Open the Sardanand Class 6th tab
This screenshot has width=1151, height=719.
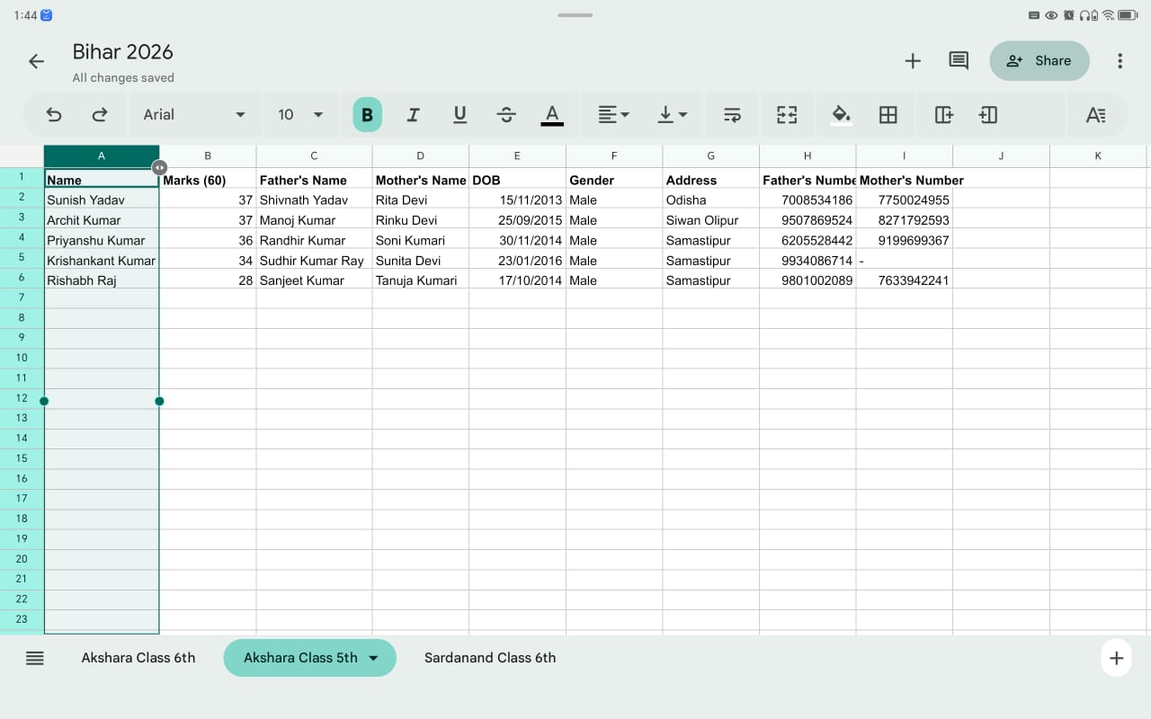490,657
